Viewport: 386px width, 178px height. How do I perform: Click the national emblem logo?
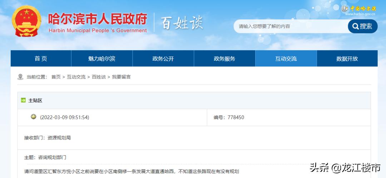pos(26,22)
